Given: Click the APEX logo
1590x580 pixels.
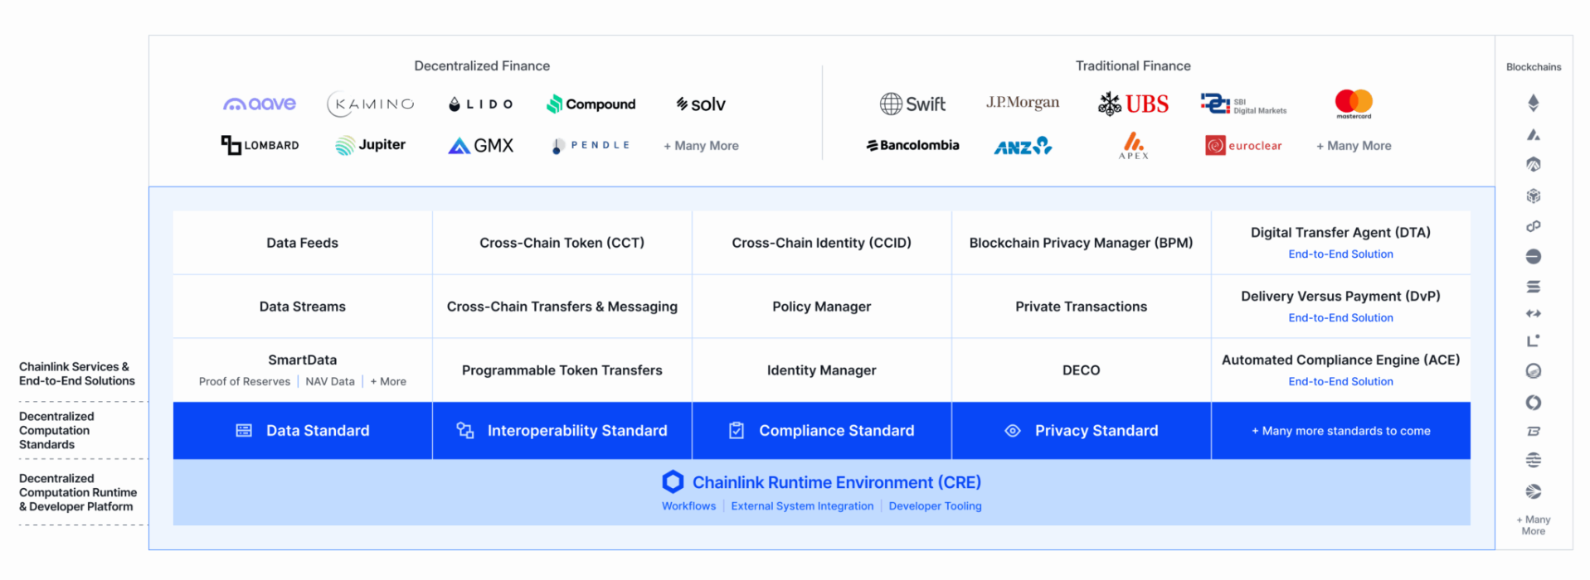Looking at the screenshot, I should (1133, 145).
